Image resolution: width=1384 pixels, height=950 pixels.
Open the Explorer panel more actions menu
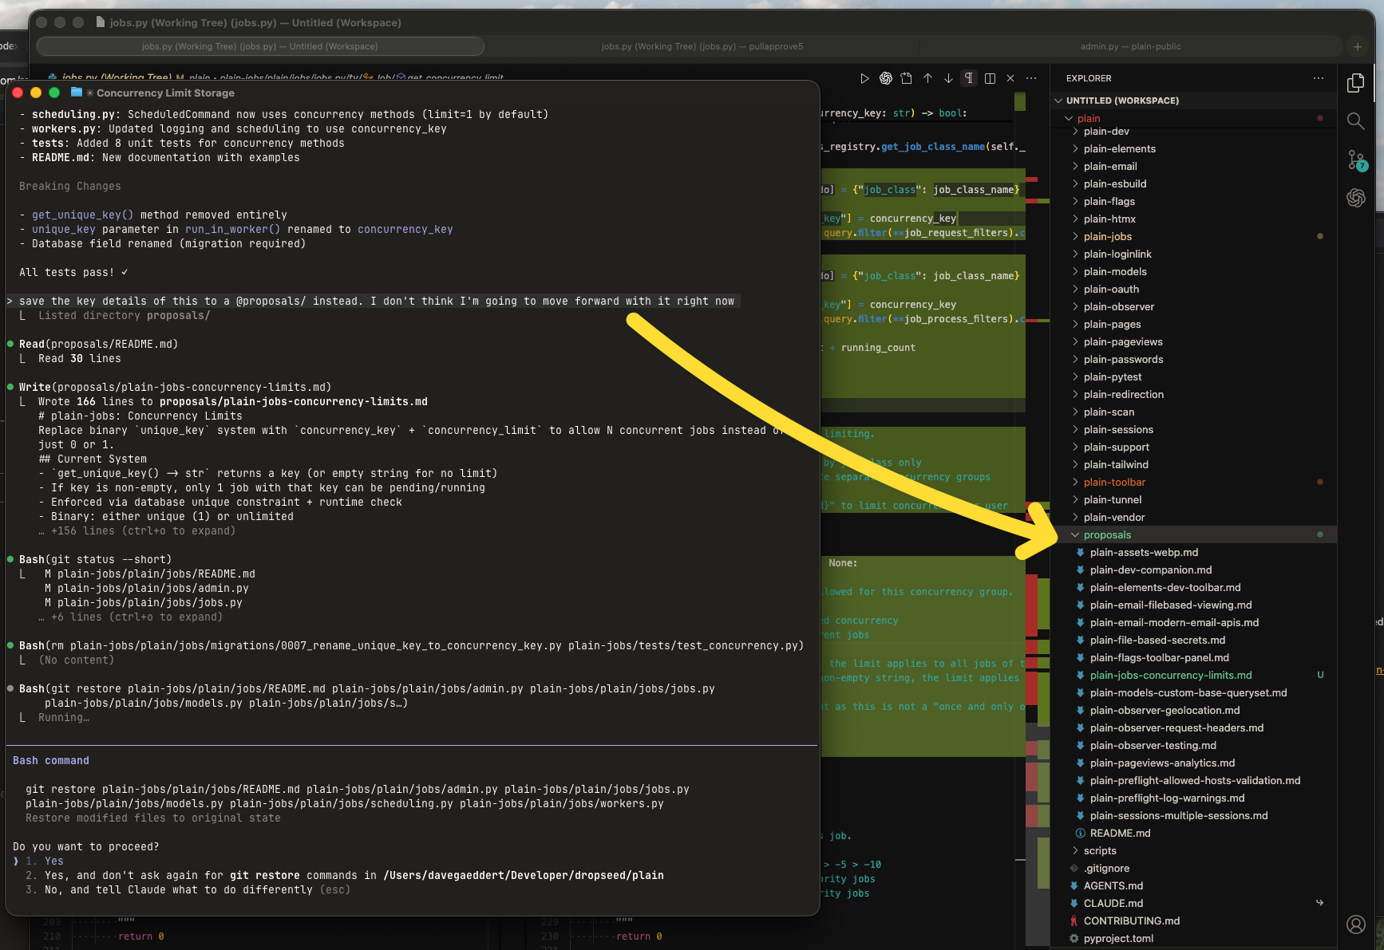tap(1318, 78)
